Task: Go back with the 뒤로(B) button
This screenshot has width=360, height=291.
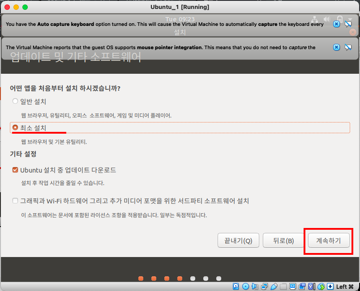Action: pos(283,240)
